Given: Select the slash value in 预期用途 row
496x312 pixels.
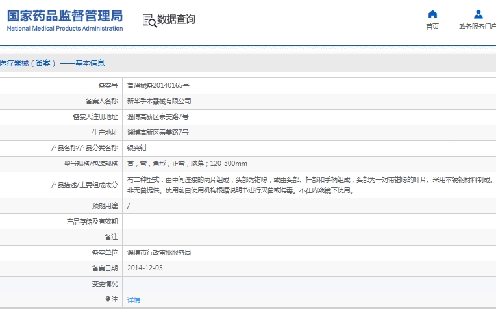Looking at the screenshot, I should pos(129,206).
